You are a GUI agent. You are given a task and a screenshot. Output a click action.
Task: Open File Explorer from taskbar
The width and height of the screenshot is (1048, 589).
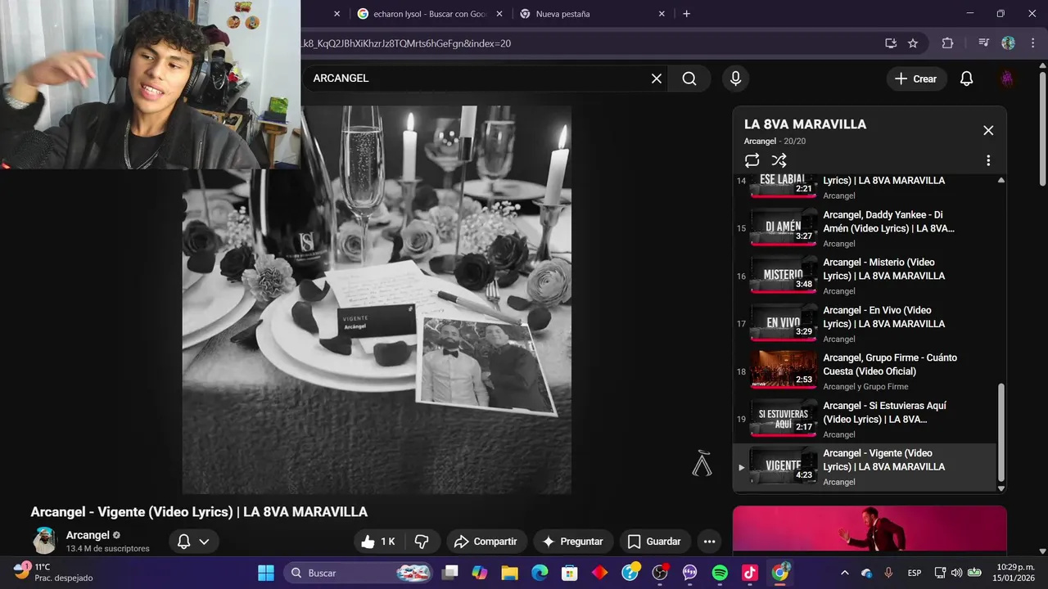coord(510,573)
